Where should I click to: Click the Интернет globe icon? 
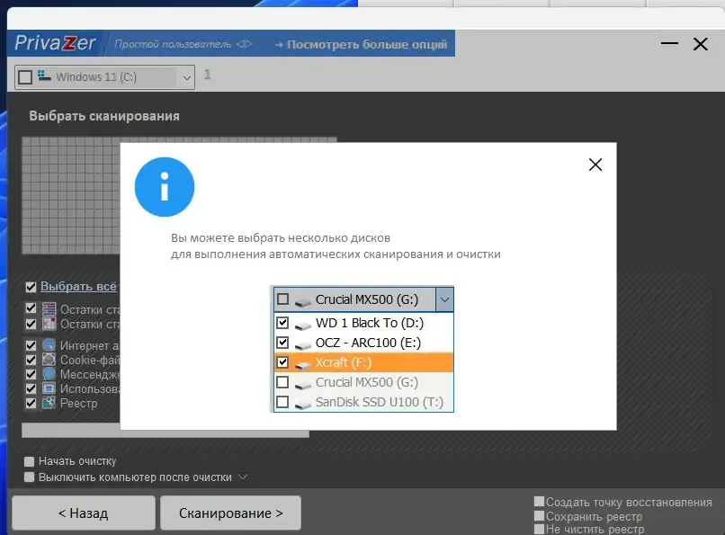pos(49,344)
